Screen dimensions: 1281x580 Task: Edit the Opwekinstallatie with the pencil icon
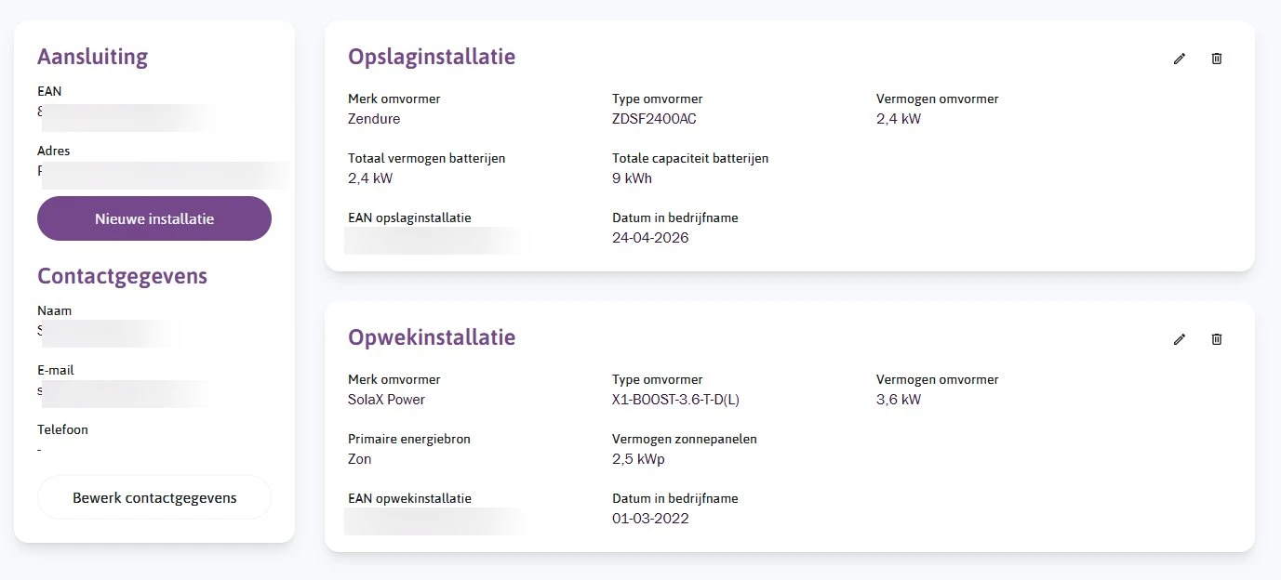(x=1179, y=339)
